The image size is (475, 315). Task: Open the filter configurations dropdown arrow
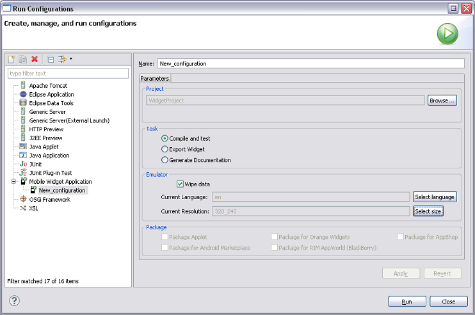pyautogui.click(x=70, y=59)
